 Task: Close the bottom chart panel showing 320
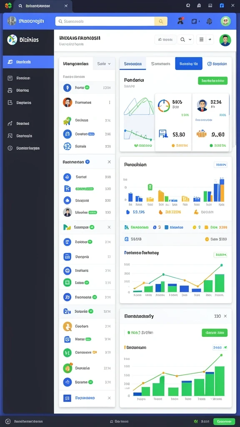[225, 316]
